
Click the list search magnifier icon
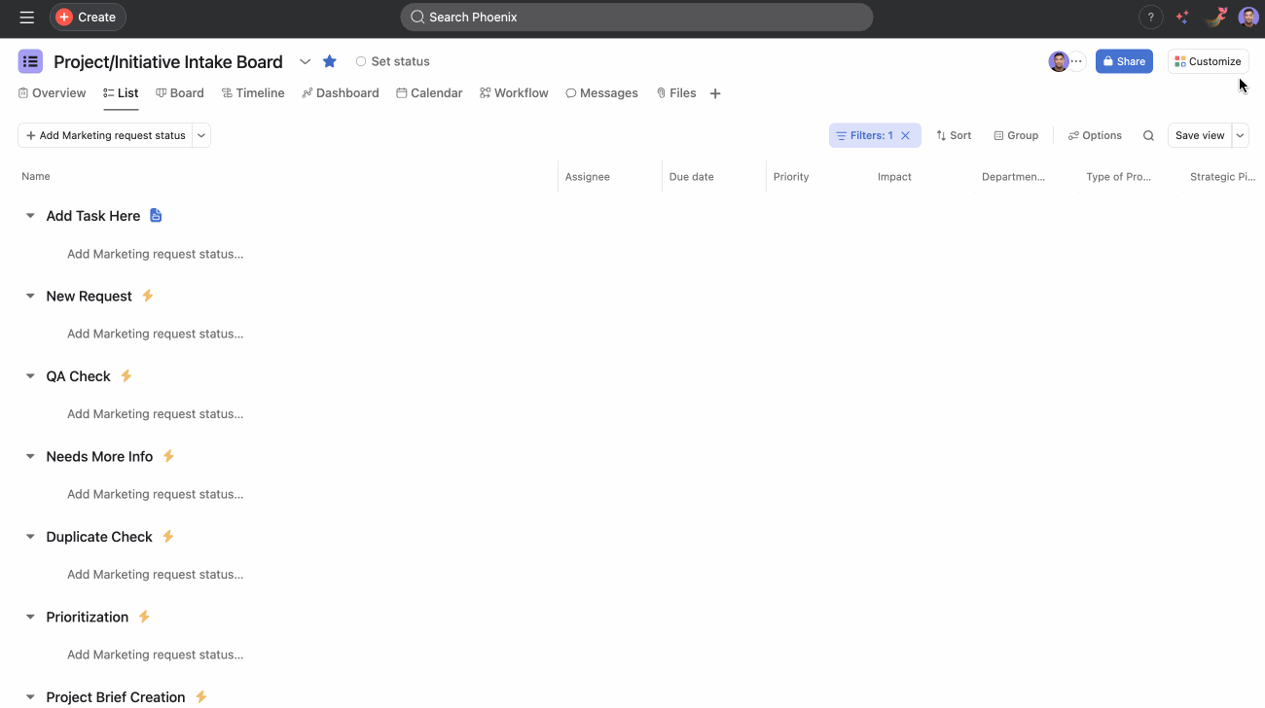(1148, 135)
